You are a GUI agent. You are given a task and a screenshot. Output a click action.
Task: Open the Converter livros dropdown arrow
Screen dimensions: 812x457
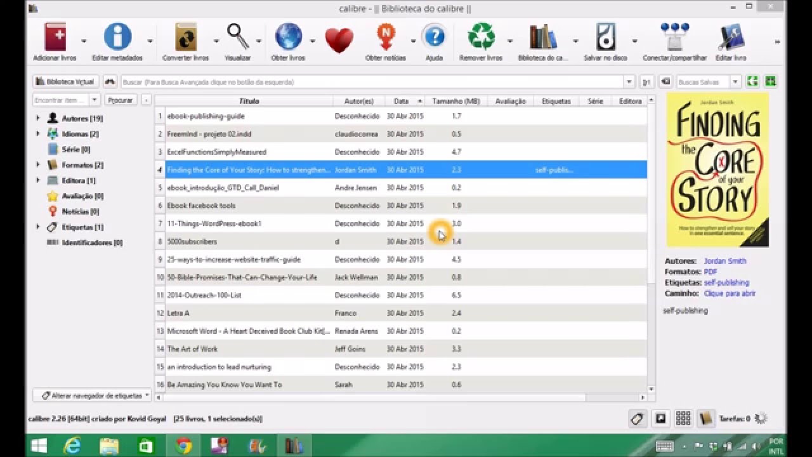(x=216, y=41)
